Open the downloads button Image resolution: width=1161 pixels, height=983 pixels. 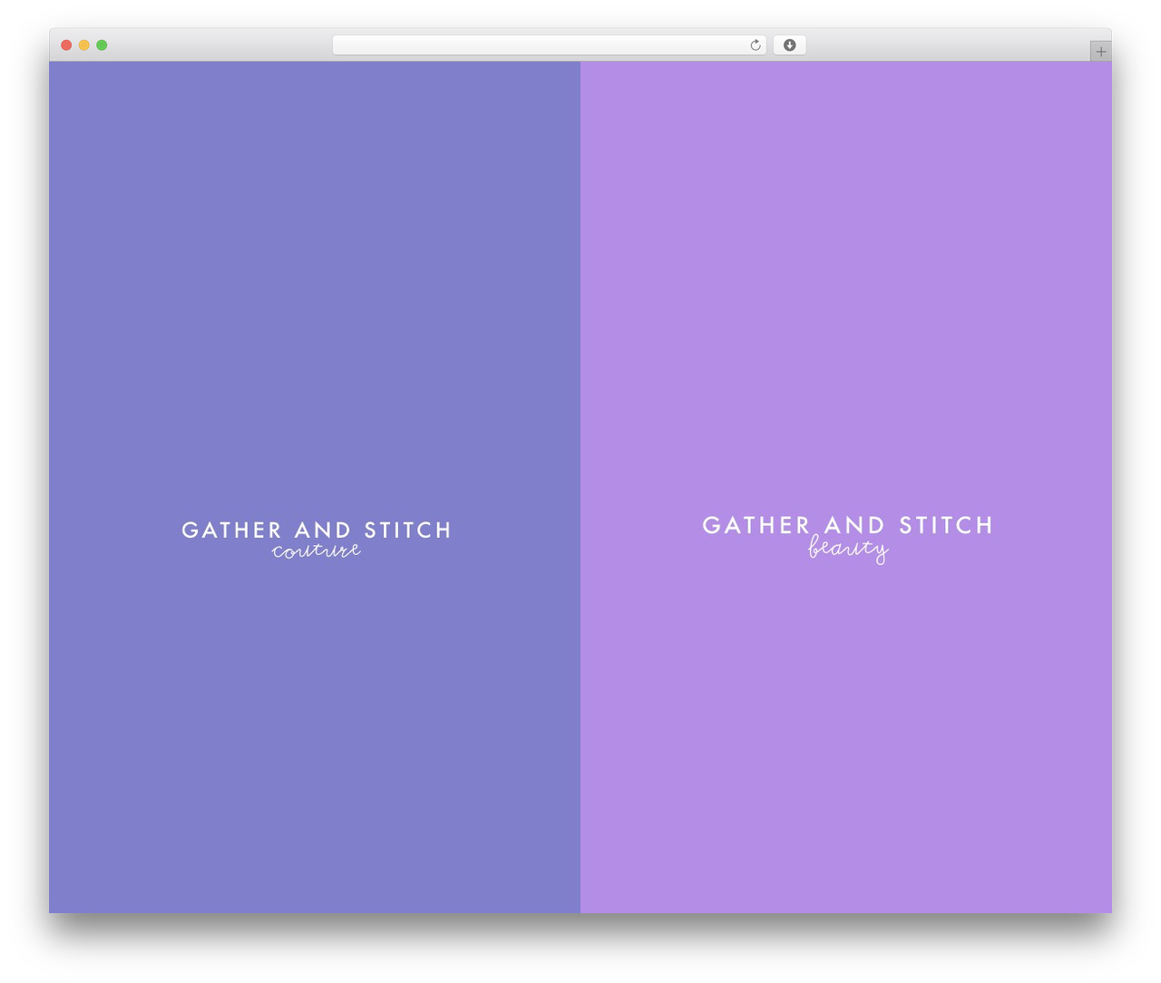790,45
